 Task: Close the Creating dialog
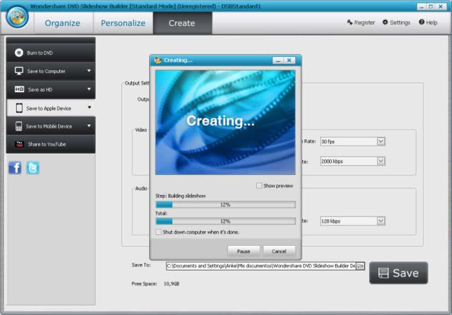pos(289,60)
